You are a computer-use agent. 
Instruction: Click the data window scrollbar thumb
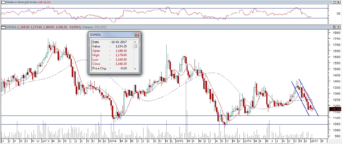coord(135,46)
